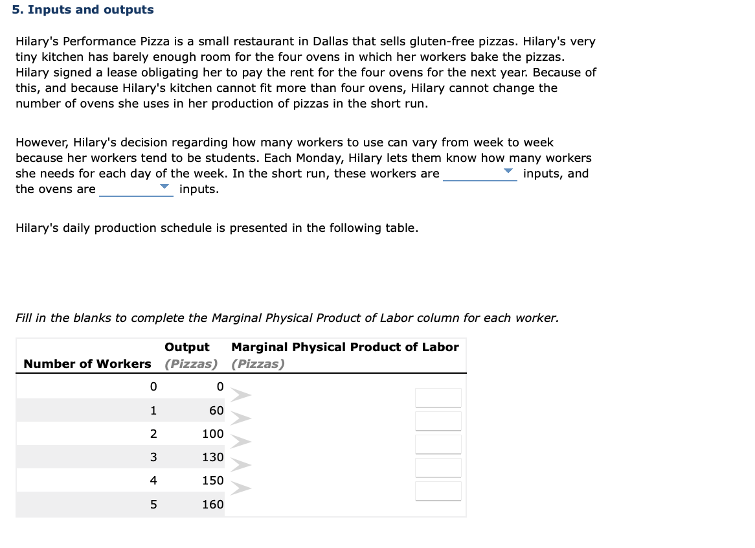Click the bottom MPP answer box
This screenshot has height=548, width=755.
click(438, 490)
